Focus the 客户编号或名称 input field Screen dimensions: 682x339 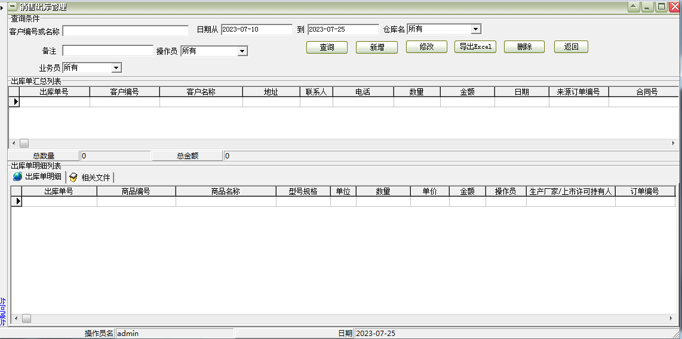[125, 30]
